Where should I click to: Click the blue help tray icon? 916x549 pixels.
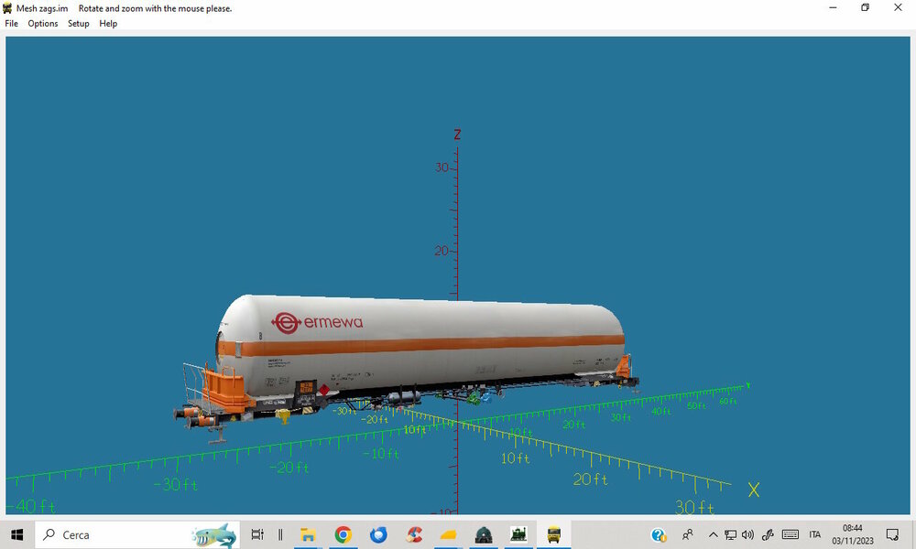coord(659,534)
